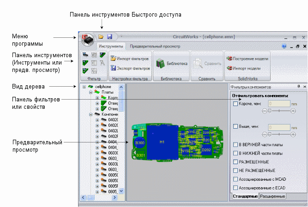Click plus button of Выше, чем slider
The width and height of the screenshot is (308, 207).
click(293, 134)
